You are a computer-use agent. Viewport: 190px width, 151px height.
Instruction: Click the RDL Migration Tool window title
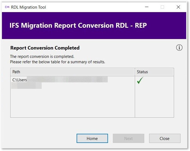[28, 7]
